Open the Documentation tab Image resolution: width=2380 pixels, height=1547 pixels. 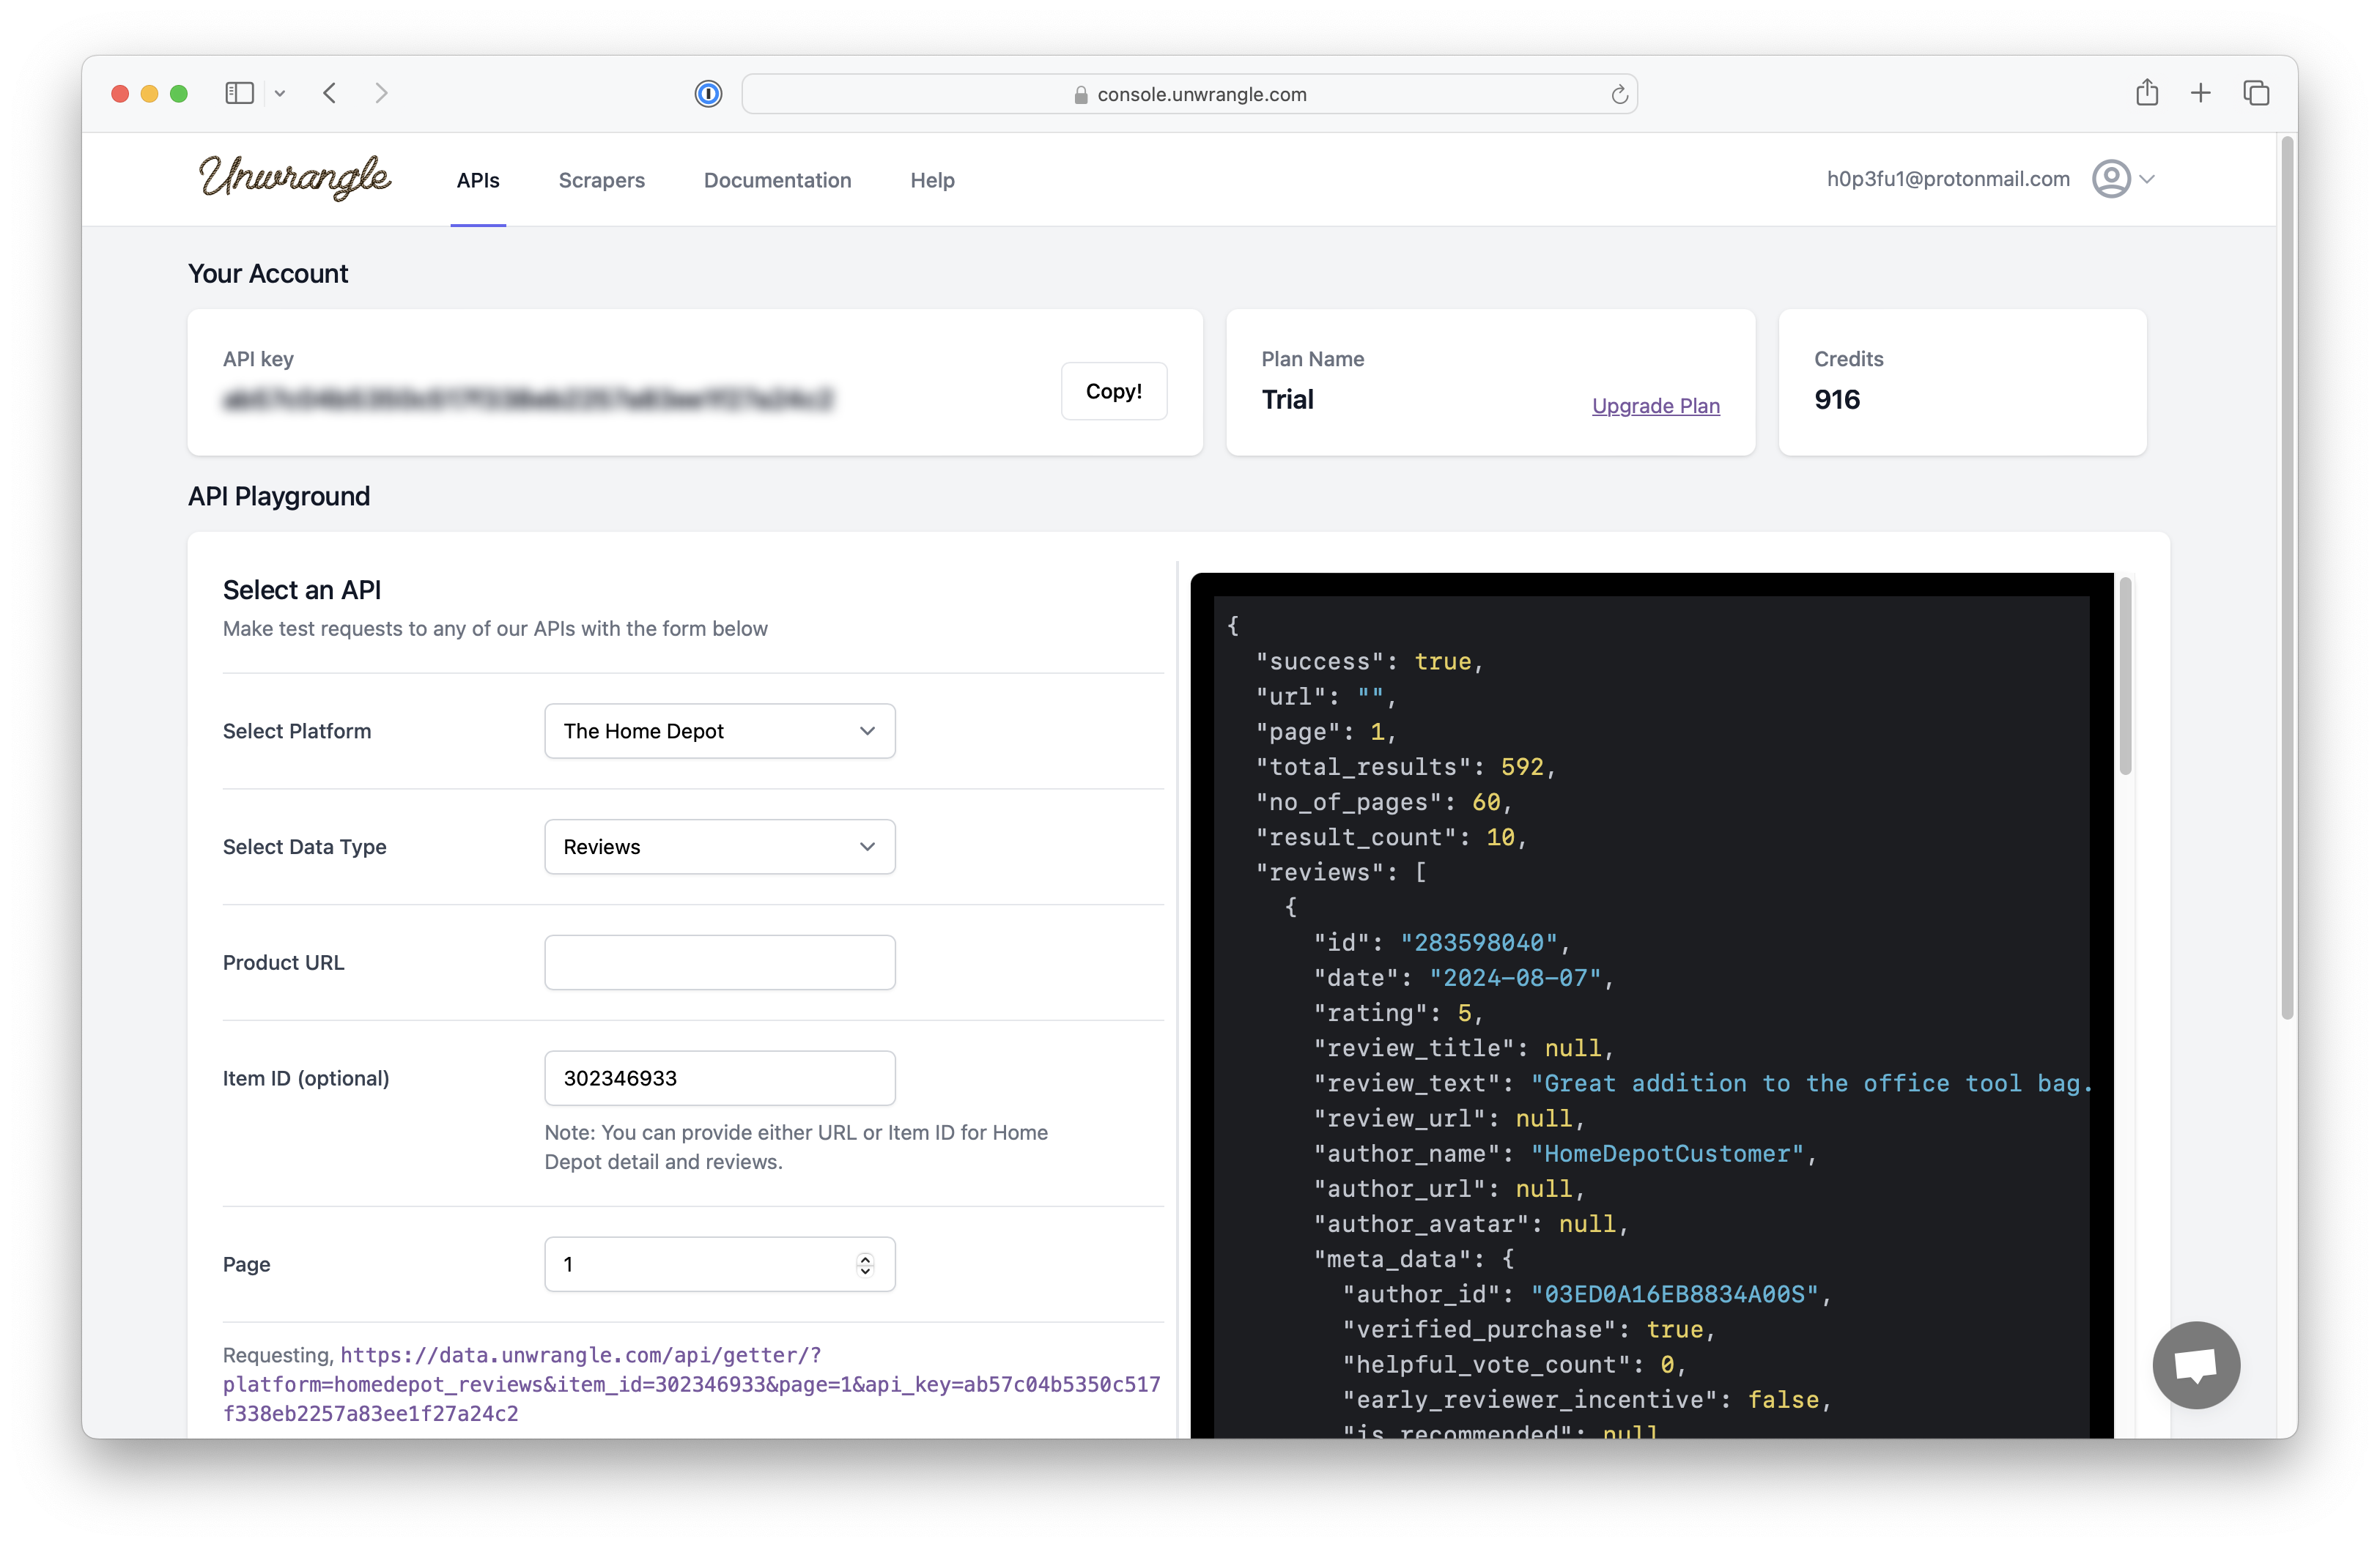pyautogui.click(x=777, y=180)
